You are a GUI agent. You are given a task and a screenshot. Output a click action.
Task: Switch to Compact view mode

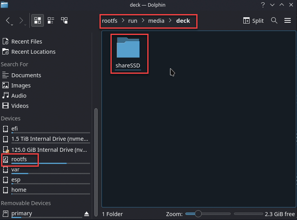tap(51, 20)
